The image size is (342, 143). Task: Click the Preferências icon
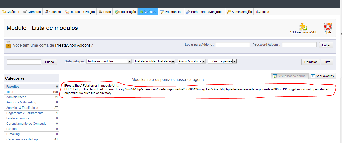(162, 12)
